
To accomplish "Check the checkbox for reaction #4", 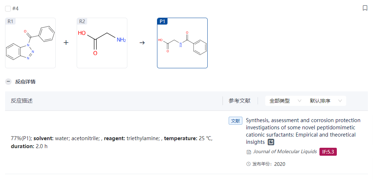I will 8,9.
